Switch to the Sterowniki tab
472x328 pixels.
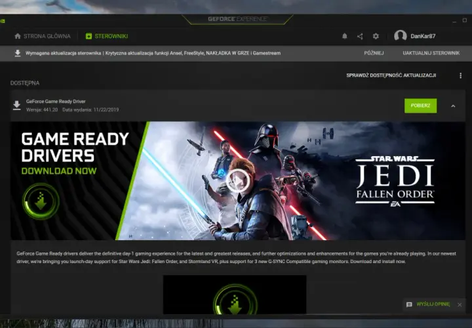[x=107, y=36]
